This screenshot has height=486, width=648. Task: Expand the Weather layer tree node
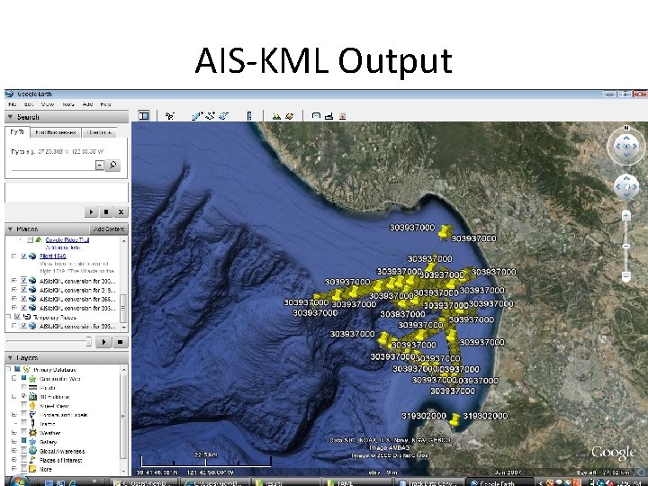click(14, 433)
